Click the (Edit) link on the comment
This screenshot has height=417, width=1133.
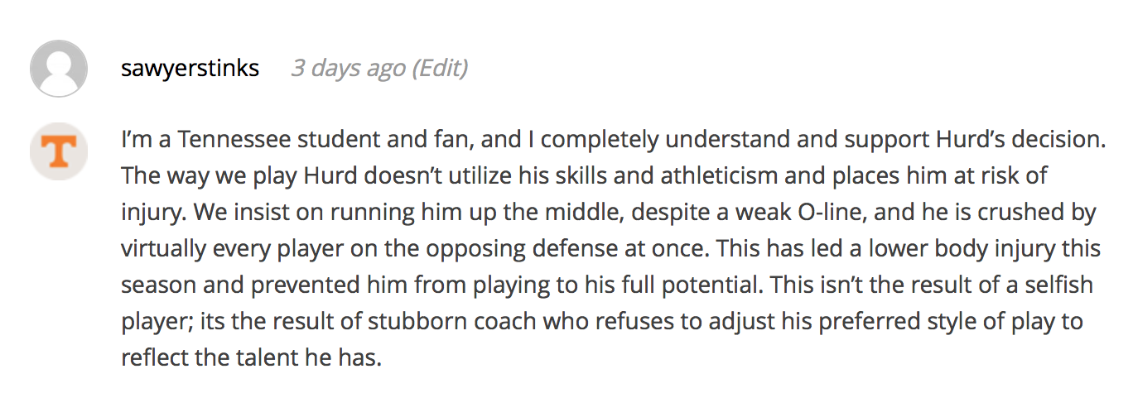440,68
